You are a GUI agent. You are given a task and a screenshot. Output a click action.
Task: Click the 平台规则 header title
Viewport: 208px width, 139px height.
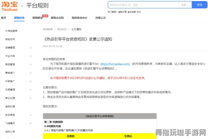click(x=37, y=6)
